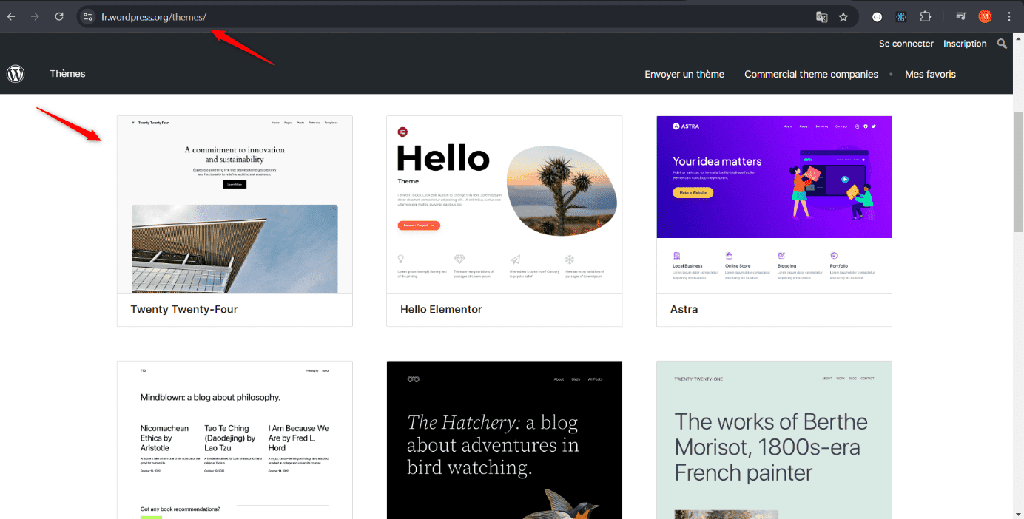Open the media controls icon
This screenshot has width=1024, height=519.
pyautogui.click(x=961, y=17)
